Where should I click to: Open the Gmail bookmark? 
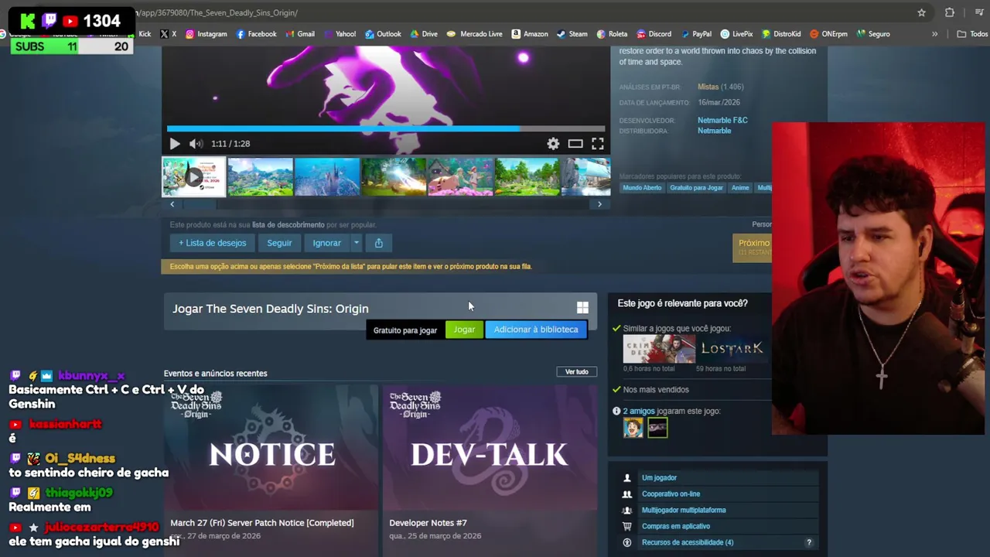coord(300,34)
